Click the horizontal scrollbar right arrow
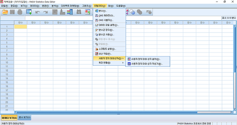Image resolution: width=237 pixels, height=125 pixels. click(x=232, y=112)
